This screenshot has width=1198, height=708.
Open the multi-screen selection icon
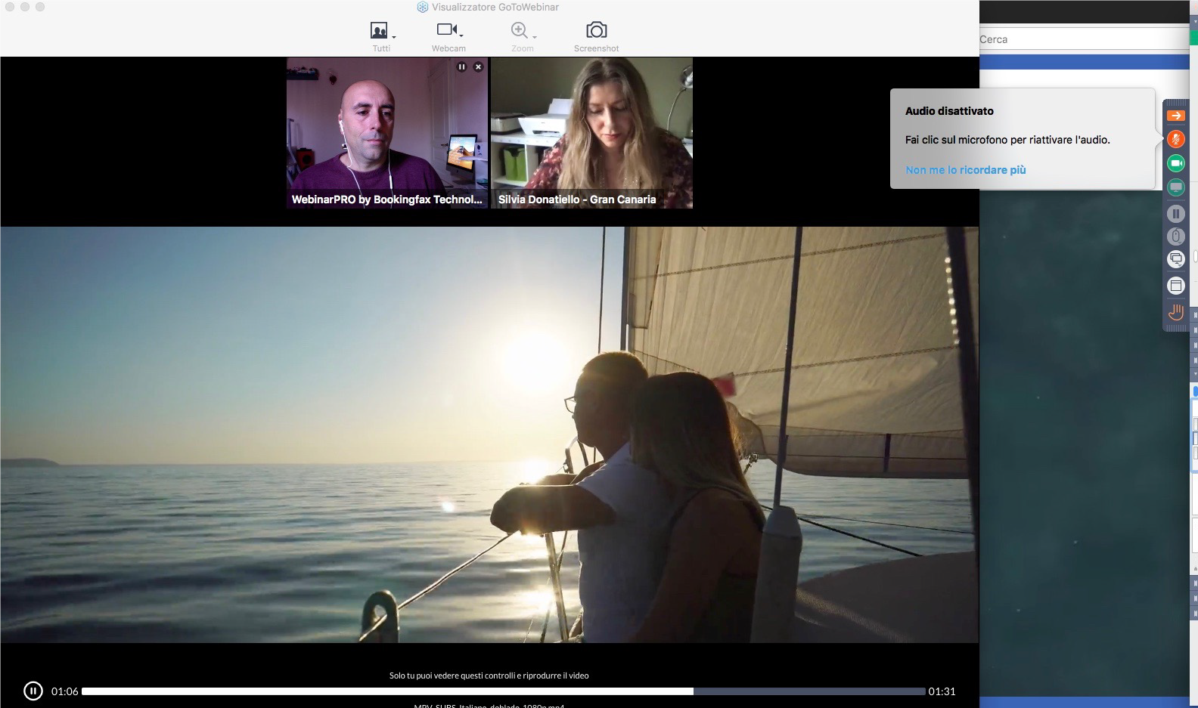1175,259
